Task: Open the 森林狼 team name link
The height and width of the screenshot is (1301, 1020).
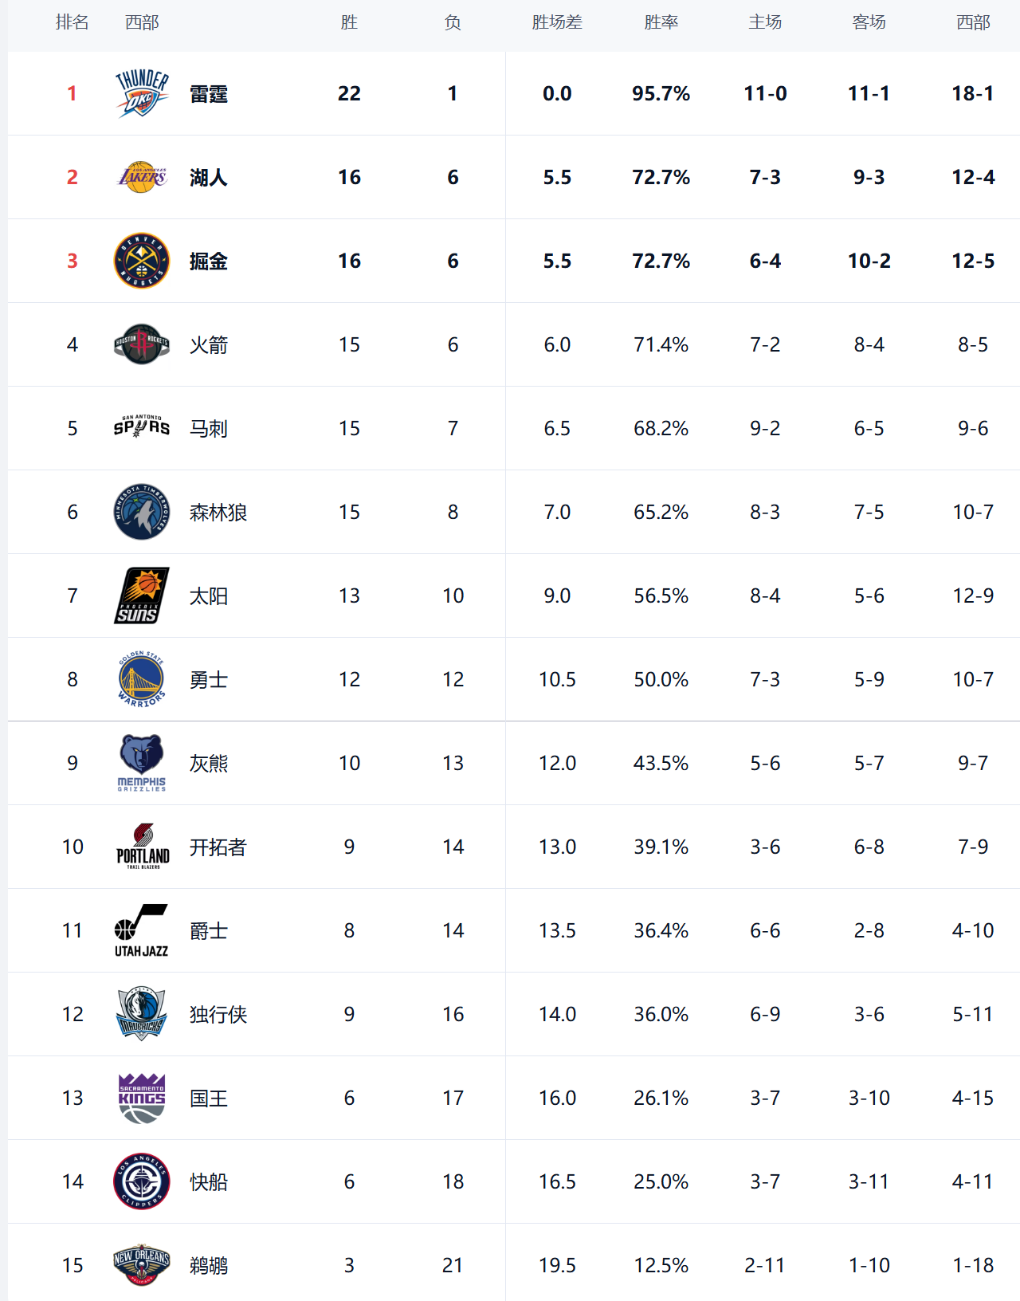Action: 218,512
